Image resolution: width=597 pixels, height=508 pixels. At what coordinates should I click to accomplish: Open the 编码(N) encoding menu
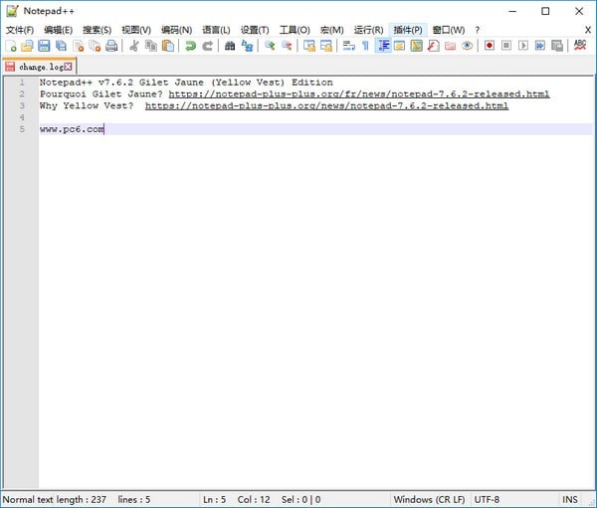(x=177, y=30)
